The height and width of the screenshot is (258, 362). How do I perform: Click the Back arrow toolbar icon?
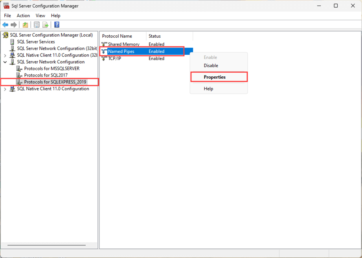6,25
